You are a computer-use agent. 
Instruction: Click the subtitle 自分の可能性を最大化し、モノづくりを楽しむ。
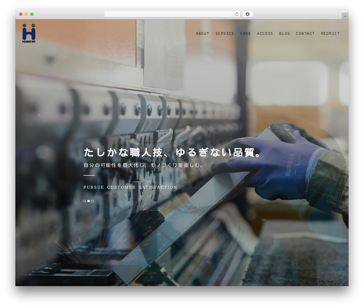pos(144,165)
